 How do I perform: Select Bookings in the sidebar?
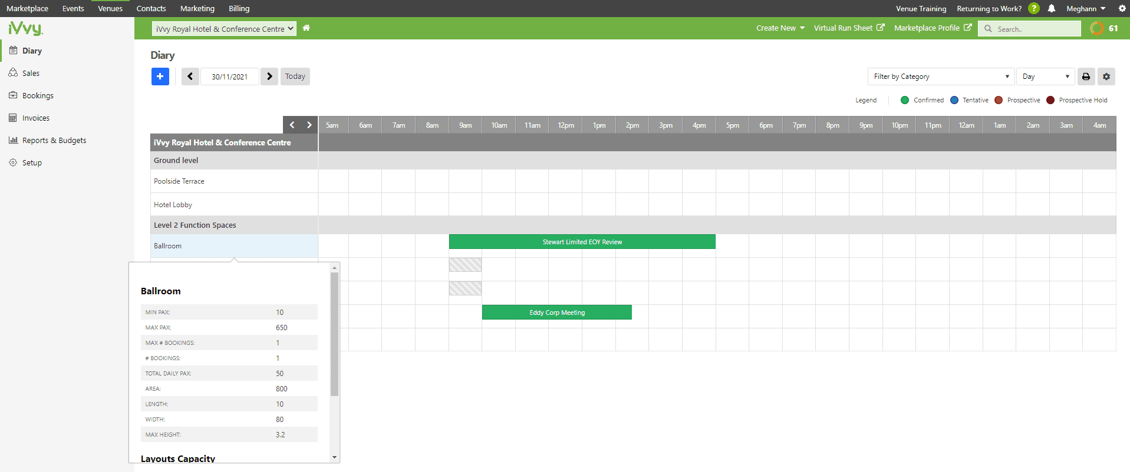coord(38,95)
